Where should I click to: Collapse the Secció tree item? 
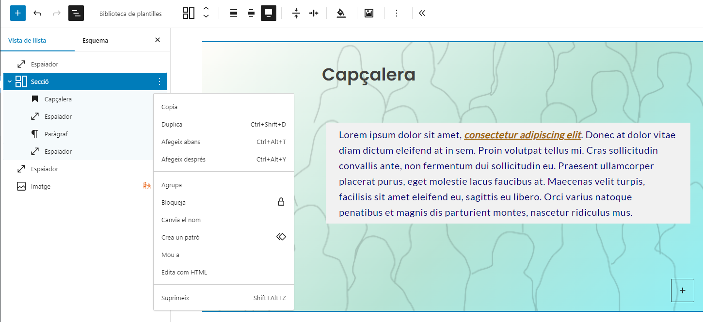tap(10, 81)
